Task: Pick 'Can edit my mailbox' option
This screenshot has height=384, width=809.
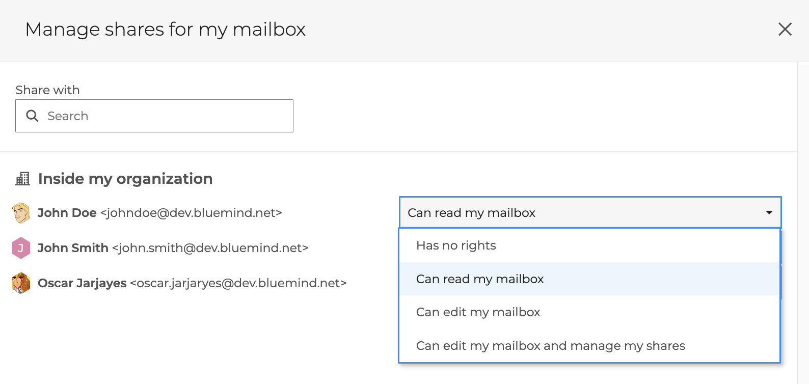Action: pyautogui.click(x=478, y=312)
